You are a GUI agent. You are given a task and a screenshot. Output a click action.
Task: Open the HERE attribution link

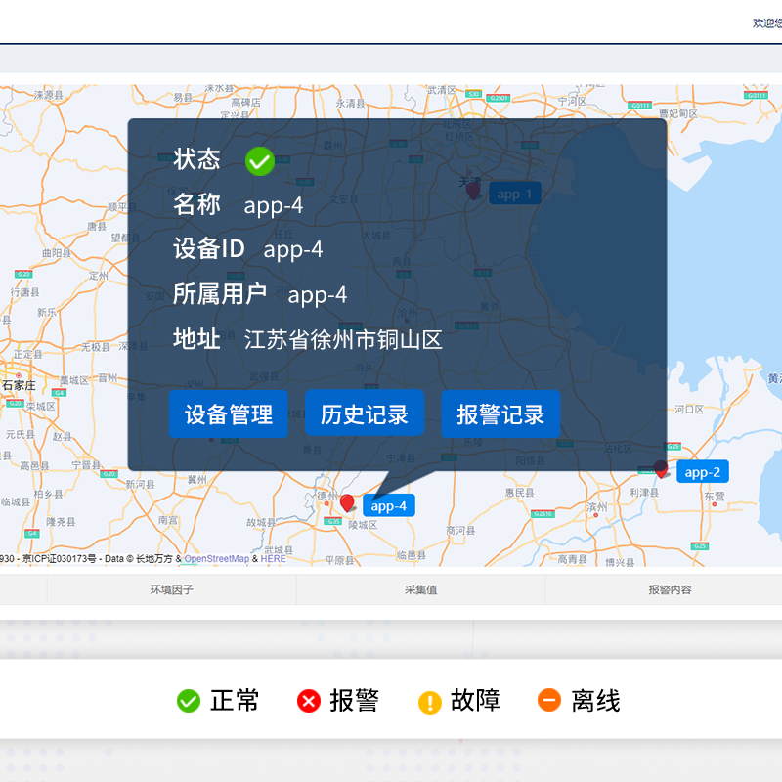click(274, 559)
